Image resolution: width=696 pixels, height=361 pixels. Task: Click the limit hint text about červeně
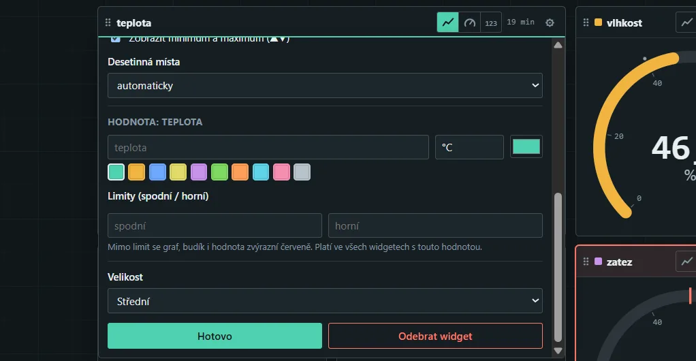(x=295, y=247)
